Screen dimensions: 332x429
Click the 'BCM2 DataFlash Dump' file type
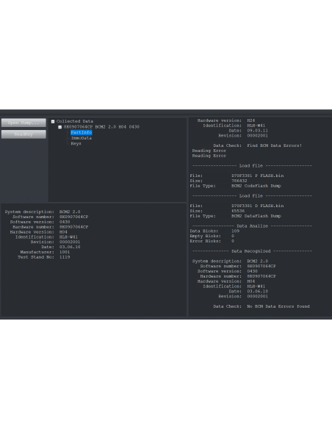pyautogui.click(x=256, y=216)
